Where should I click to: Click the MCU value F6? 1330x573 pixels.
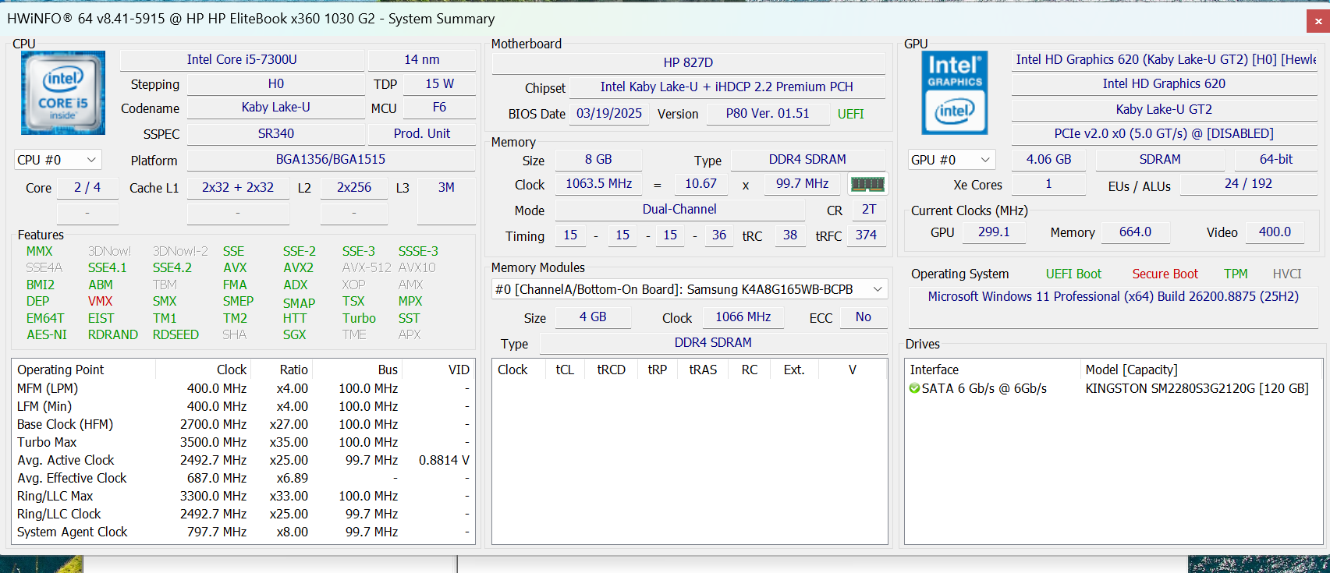click(x=440, y=108)
